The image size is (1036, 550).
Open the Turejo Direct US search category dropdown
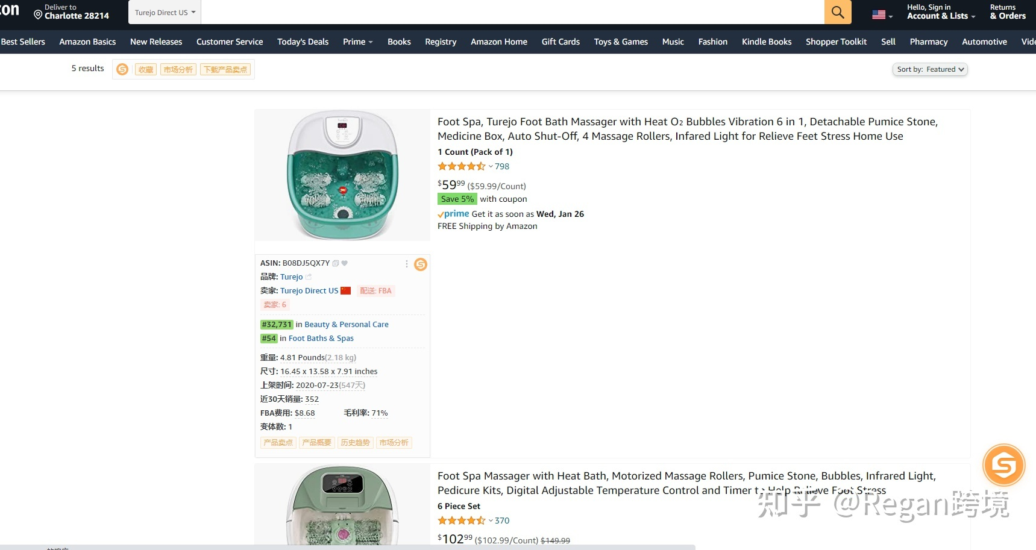click(x=164, y=11)
